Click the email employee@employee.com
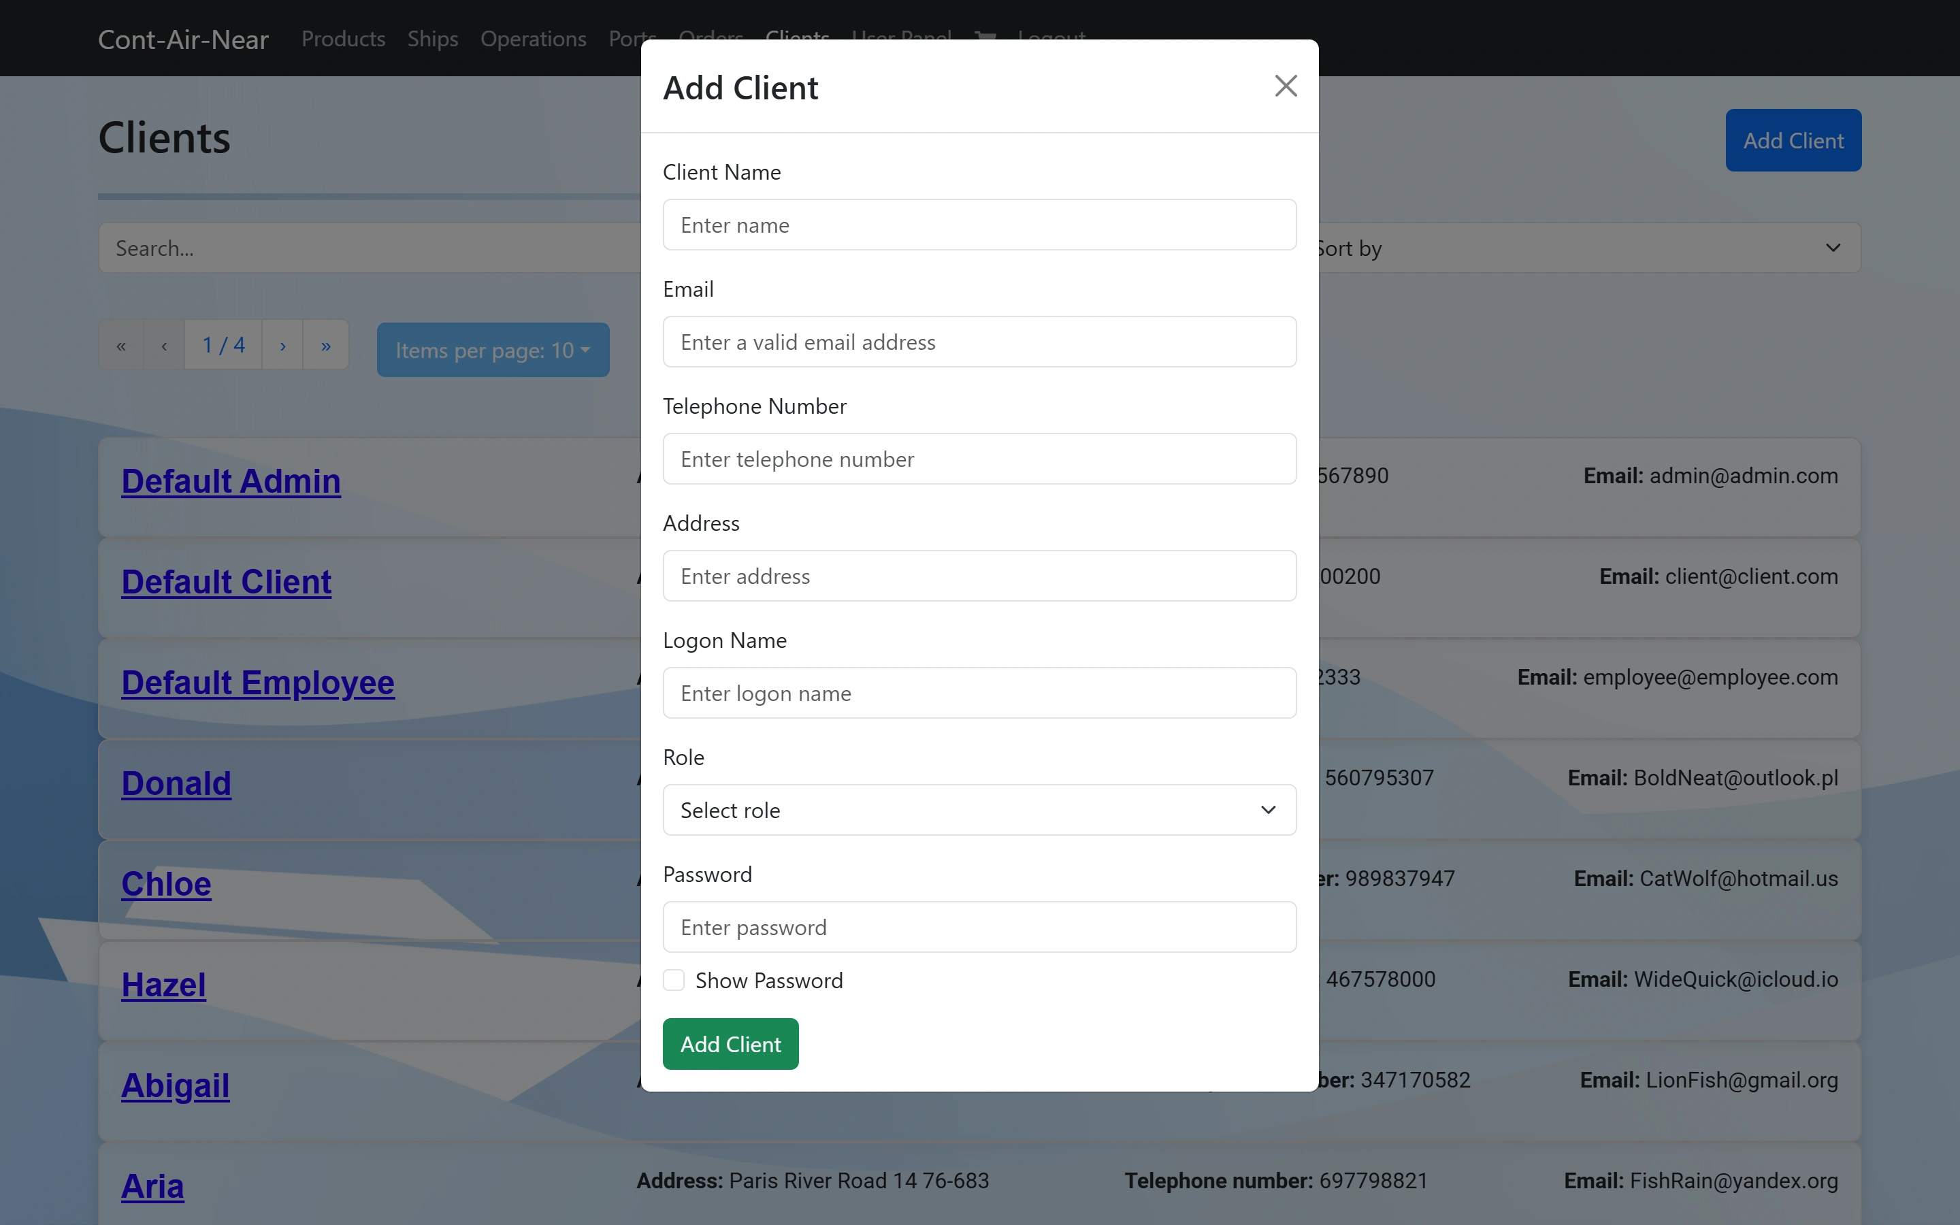Image resolution: width=1960 pixels, height=1225 pixels. (x=1710, y=677)
